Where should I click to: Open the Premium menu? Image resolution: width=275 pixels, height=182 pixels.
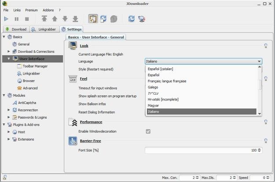click(x=31, y=10)
